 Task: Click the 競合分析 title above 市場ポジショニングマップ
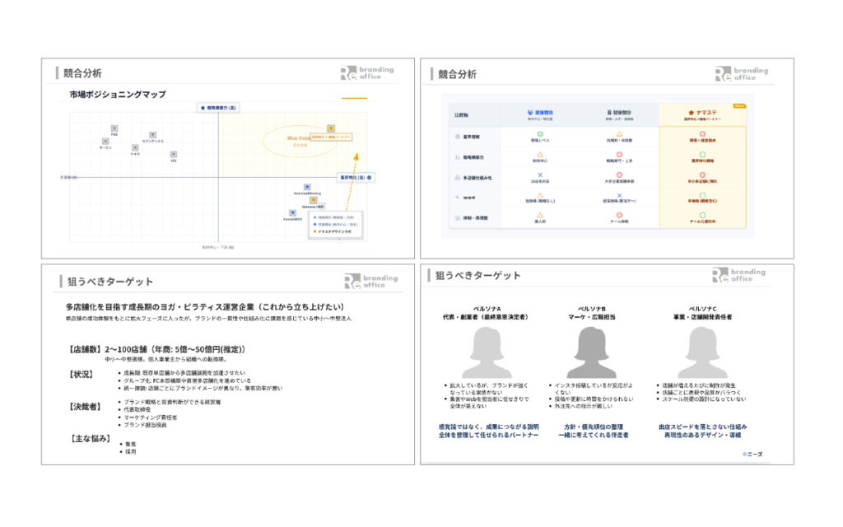(82, 73)
